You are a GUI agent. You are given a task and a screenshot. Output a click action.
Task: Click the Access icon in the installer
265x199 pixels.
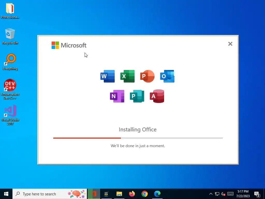coord(157,96)
